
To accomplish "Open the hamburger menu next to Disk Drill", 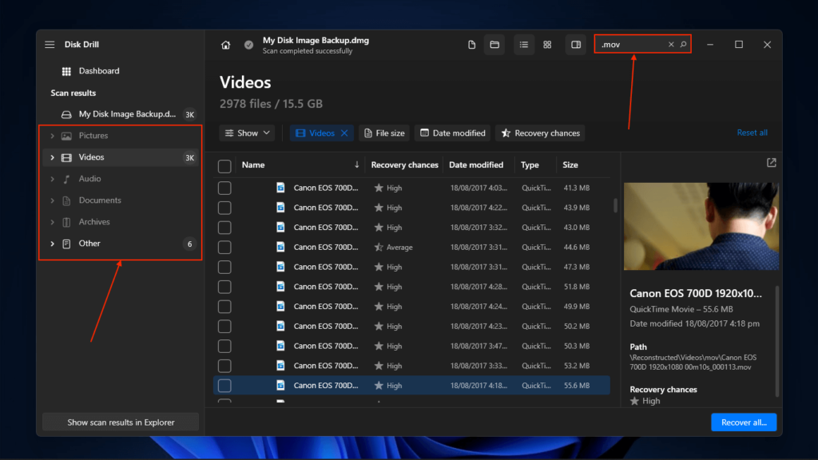I will (x=49, y=44).
